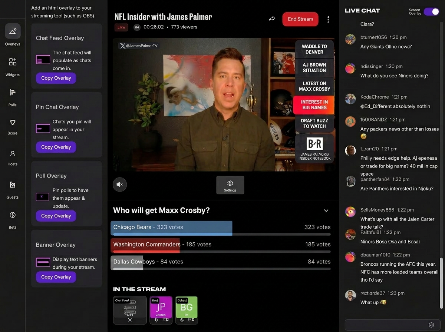Click SellsMoney856's chat avatar
The height and width of the screenshot is (332, 445).
[x=350, y=212]
